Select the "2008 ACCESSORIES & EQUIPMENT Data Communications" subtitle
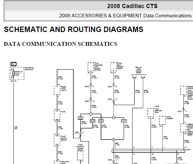The width and height of the screenshot is (193, 164). coord(125,16)
